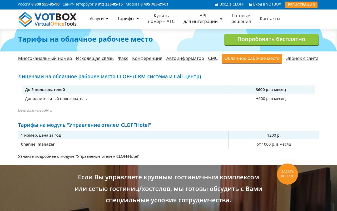Go to Готовые решения menu item

pyautogui.click(x=241, y=18)
